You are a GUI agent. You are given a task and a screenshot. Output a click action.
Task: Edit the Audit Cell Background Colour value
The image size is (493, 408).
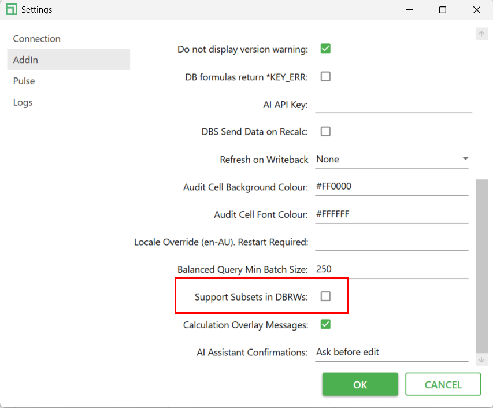click(x=392, y=187)
